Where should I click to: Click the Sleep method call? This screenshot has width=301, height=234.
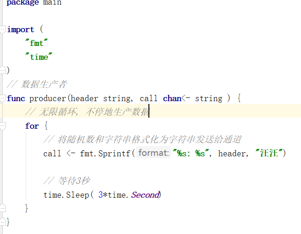click(x=78, y=195)
